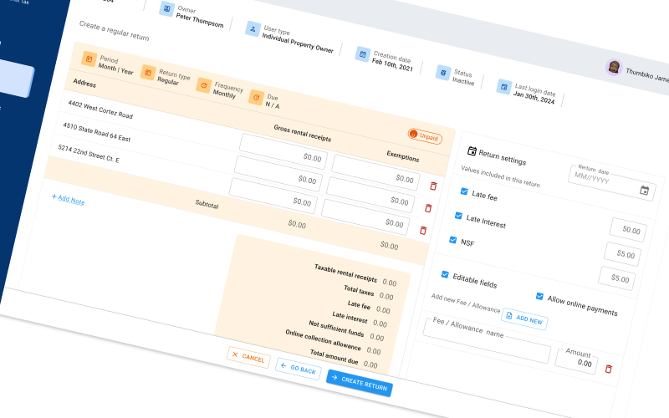This screenshot has width=669, height=418.
Task: Click the User type icon
Action: pyautogui.click(x=253, y=29)
